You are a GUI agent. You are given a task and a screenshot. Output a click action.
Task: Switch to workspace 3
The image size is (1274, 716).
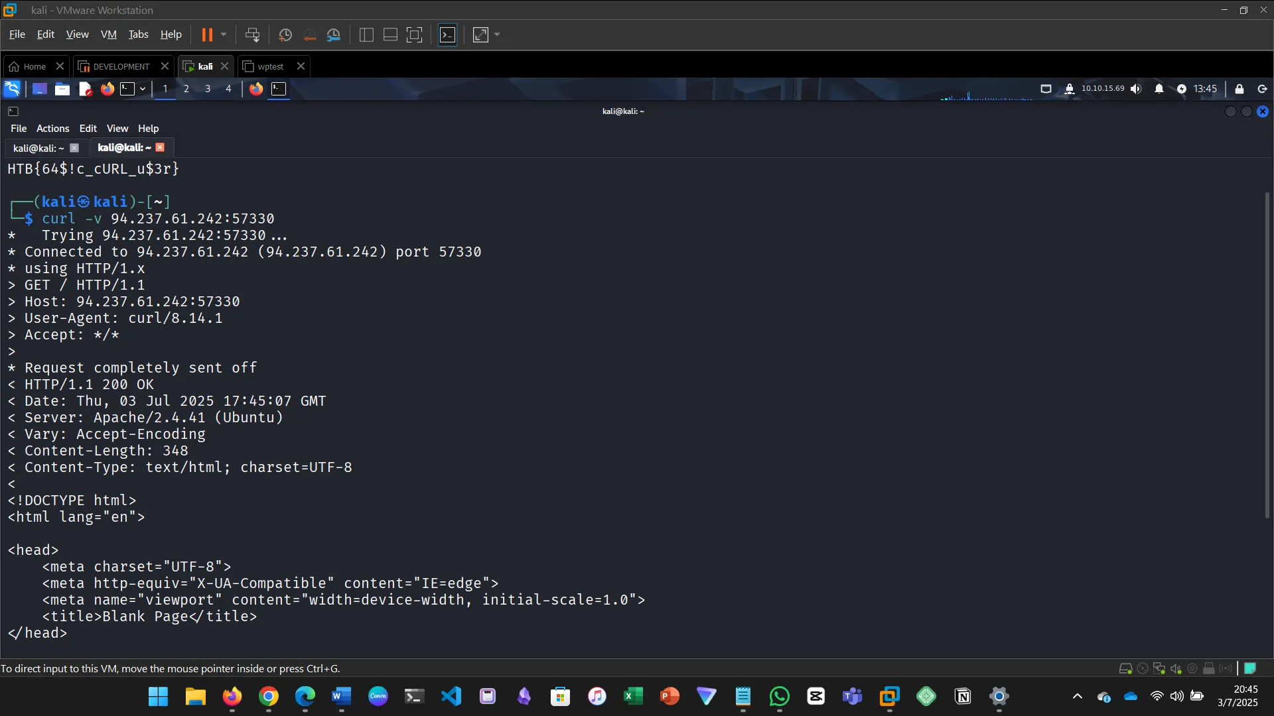pos(208,88)
